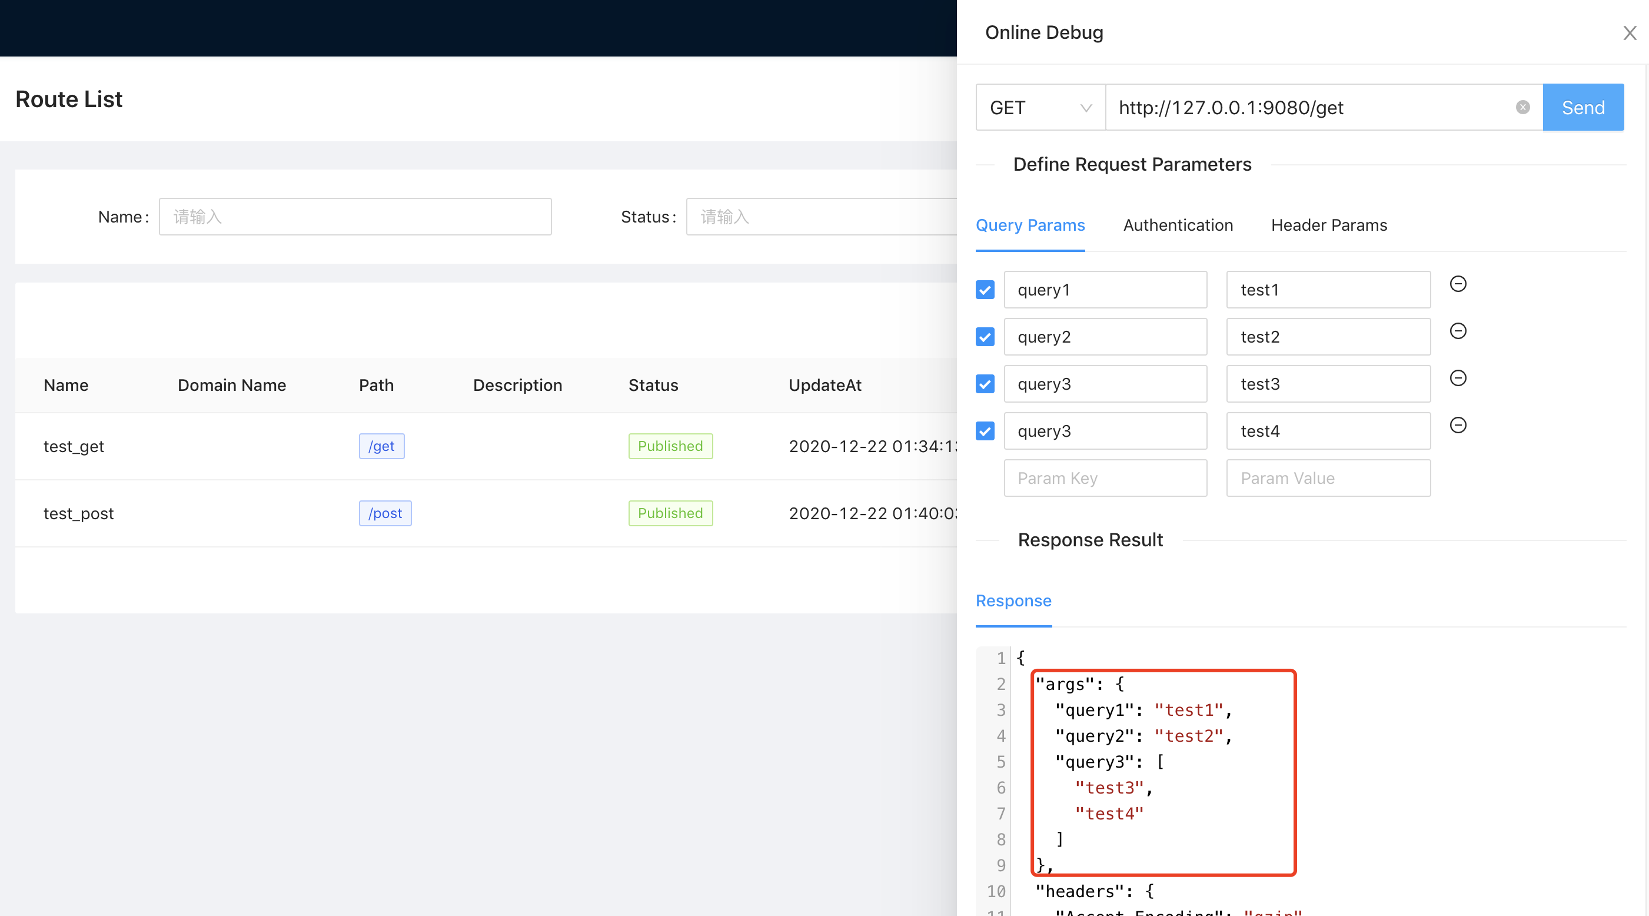Click the Param Key input field
Image resolution: width=1649 pixels, height=916 pixels.
1106,478
